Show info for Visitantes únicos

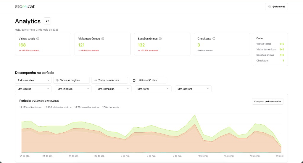(103, 39)
